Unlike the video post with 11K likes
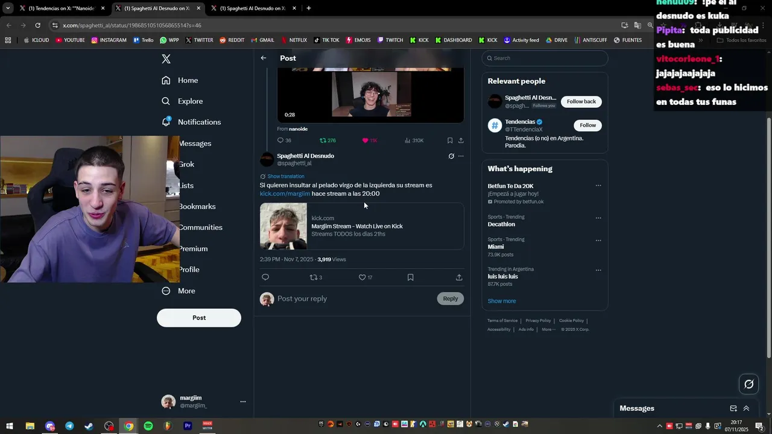The width and height of the screenshot is (772, 434). click(369, 140)
